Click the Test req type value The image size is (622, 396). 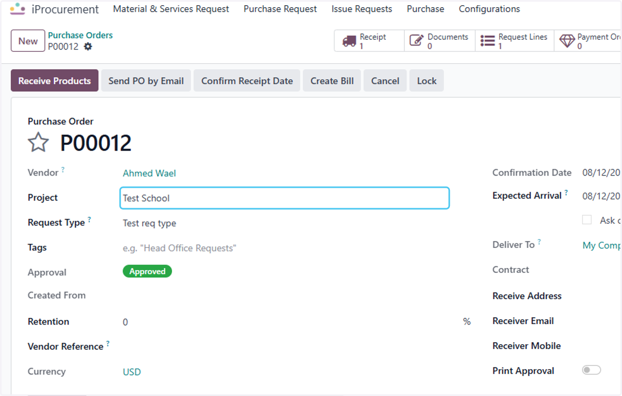click(x=149, y=224)
